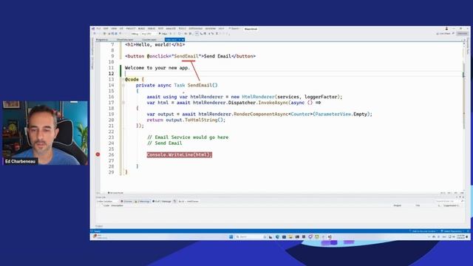Screen dimensions: 473x266
Task: Sort by the Code column header
Action: pos(106,205)
